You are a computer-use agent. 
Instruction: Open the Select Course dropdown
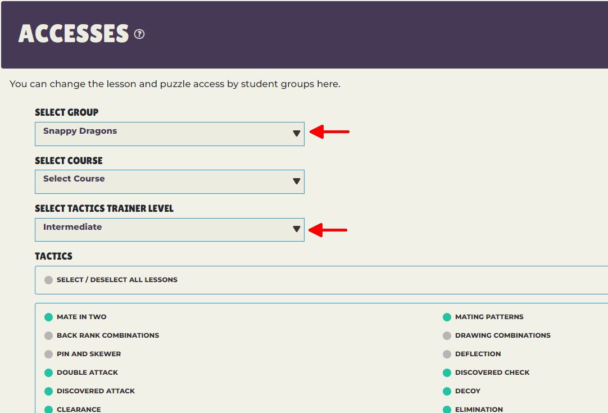[169, 181]
